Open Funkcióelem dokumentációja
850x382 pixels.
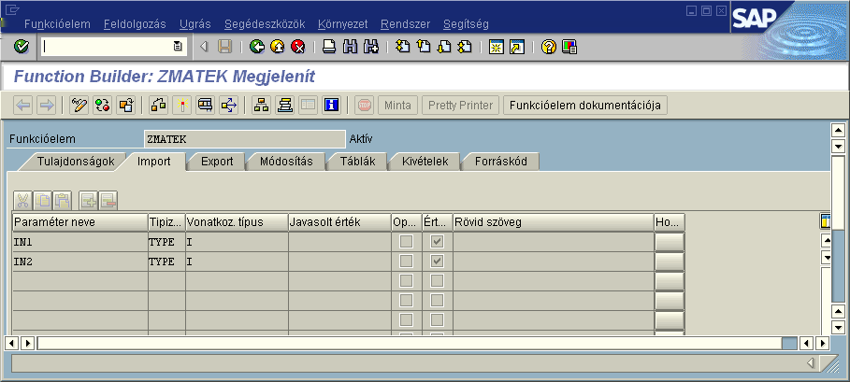point(585,105)
